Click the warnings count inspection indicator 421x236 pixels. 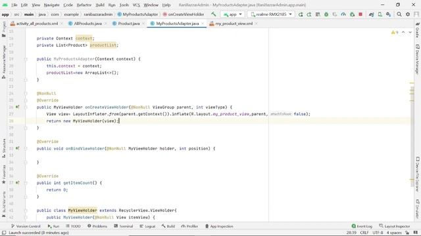point(395,32)
